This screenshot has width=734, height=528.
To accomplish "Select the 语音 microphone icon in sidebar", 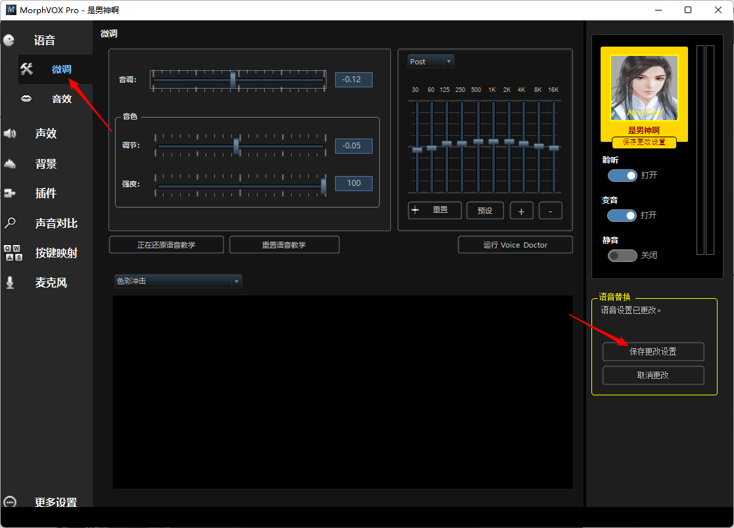I will click(9, 39).
